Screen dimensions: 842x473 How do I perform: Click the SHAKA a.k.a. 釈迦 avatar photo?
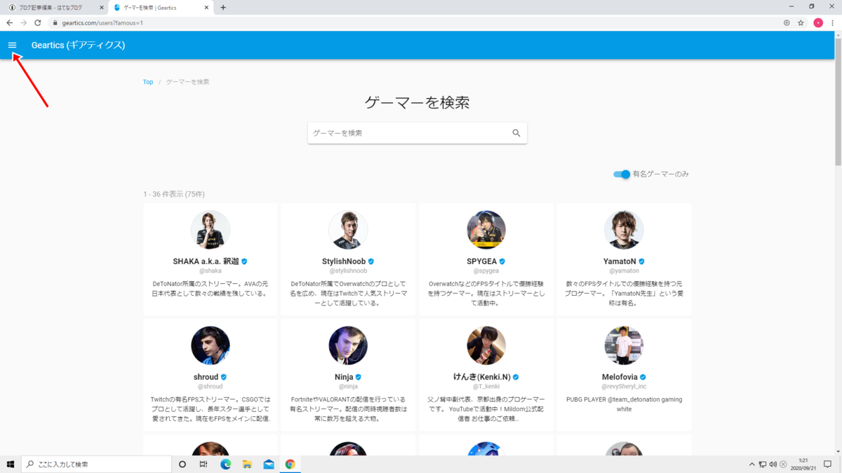pos(210,230)
